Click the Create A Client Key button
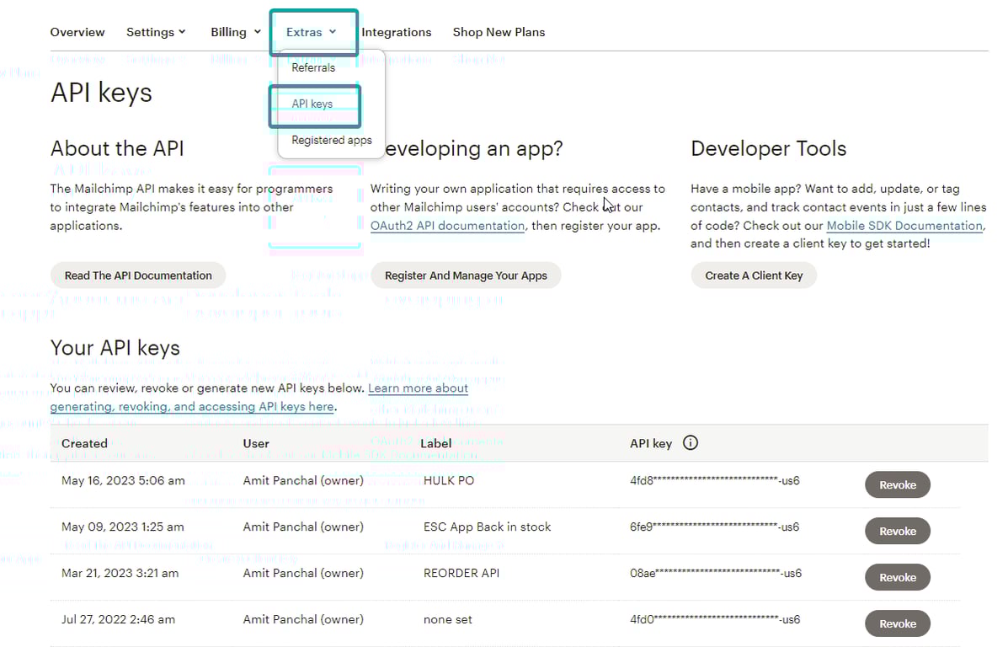 754,275
